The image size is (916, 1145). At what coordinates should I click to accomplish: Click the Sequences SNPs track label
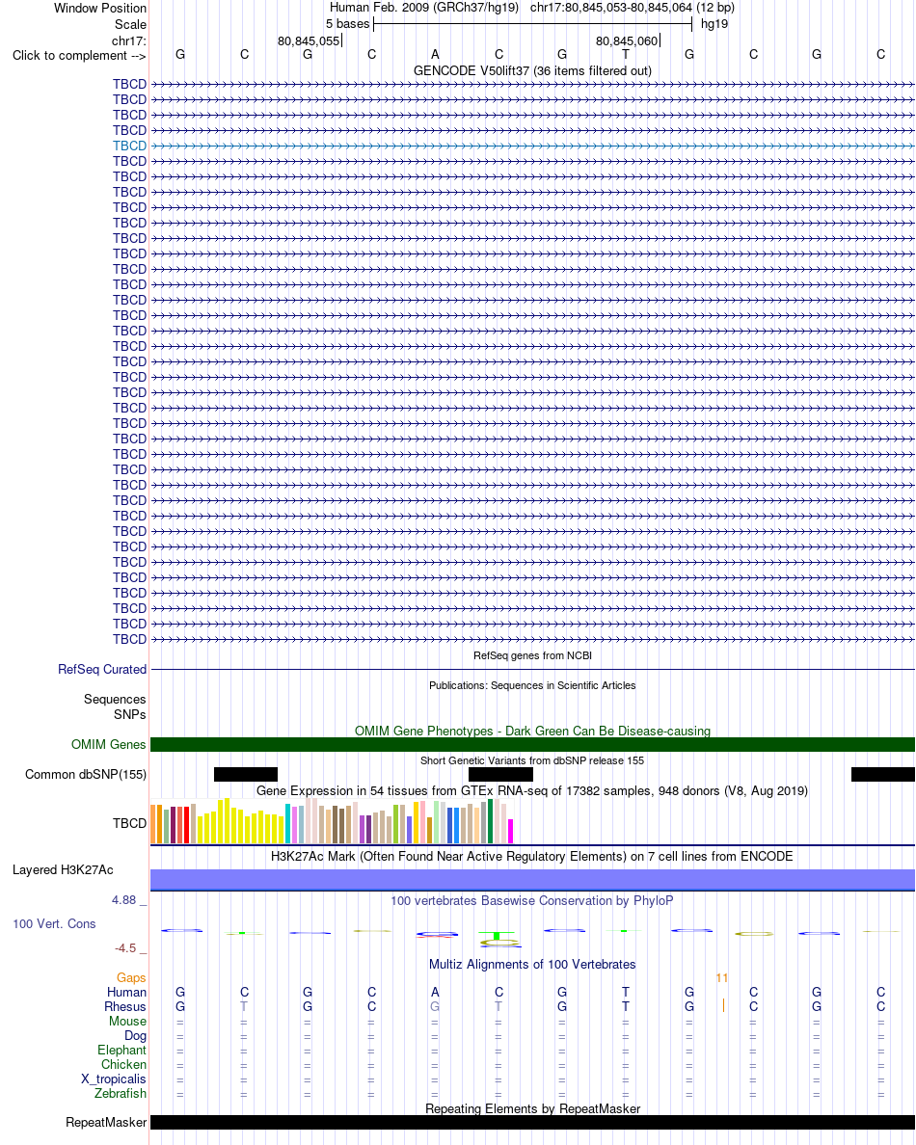pyautogui.click(x=115, y=706)
